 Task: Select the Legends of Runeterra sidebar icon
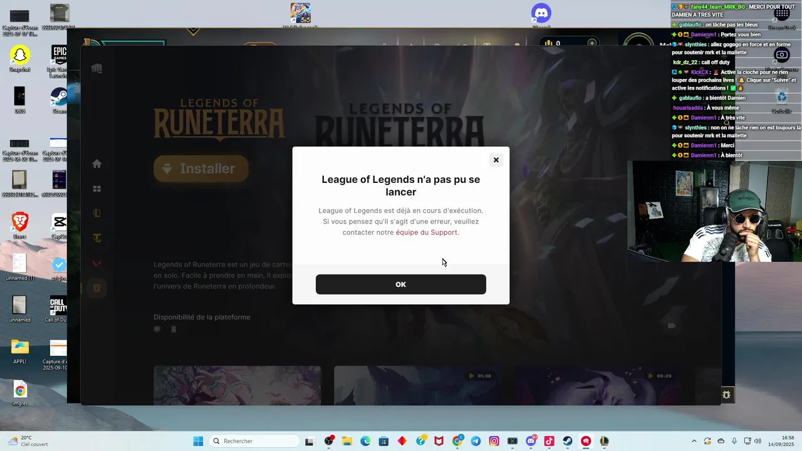click(96, 288)
